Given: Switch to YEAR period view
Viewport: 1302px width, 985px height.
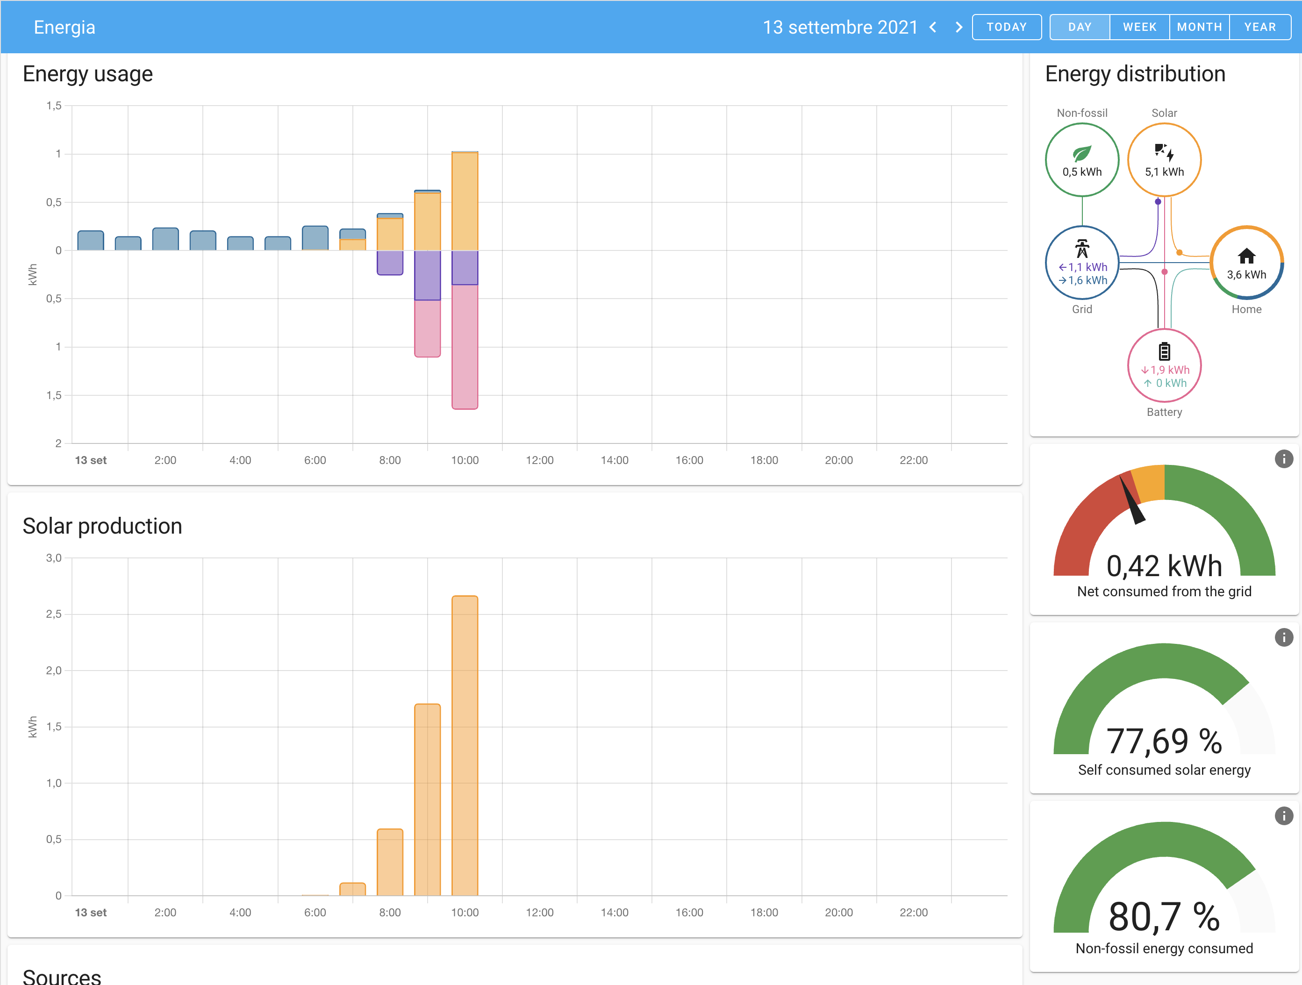Looking at the screenshot, I should 1259,27.
